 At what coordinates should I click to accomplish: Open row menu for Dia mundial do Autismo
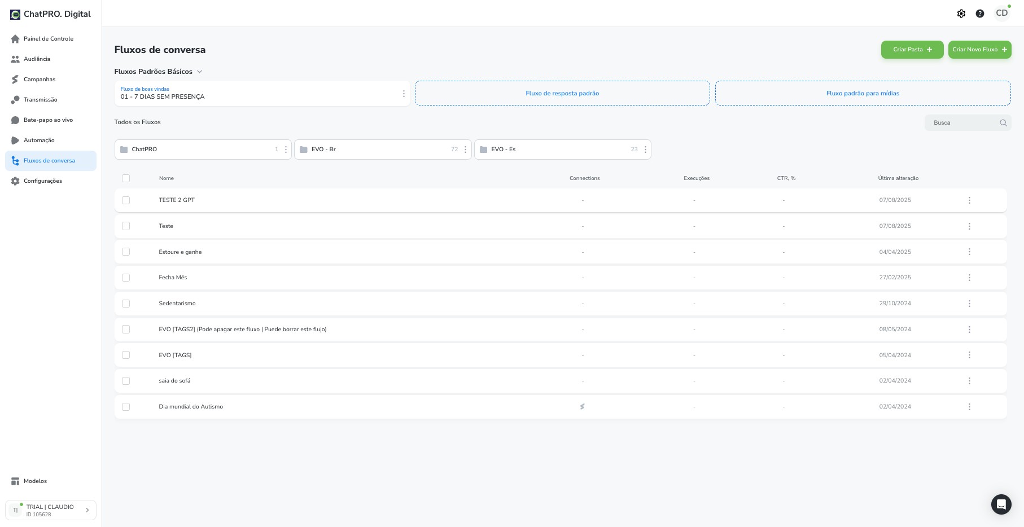[969, 407]
